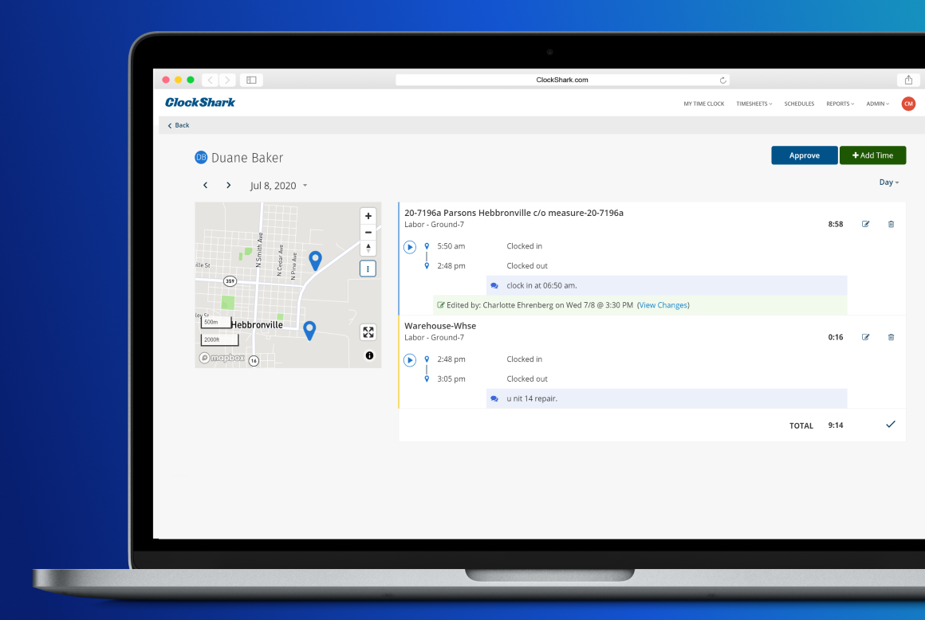Go back in browser history
Screen dimensions: 925x620
pos(211,80)
